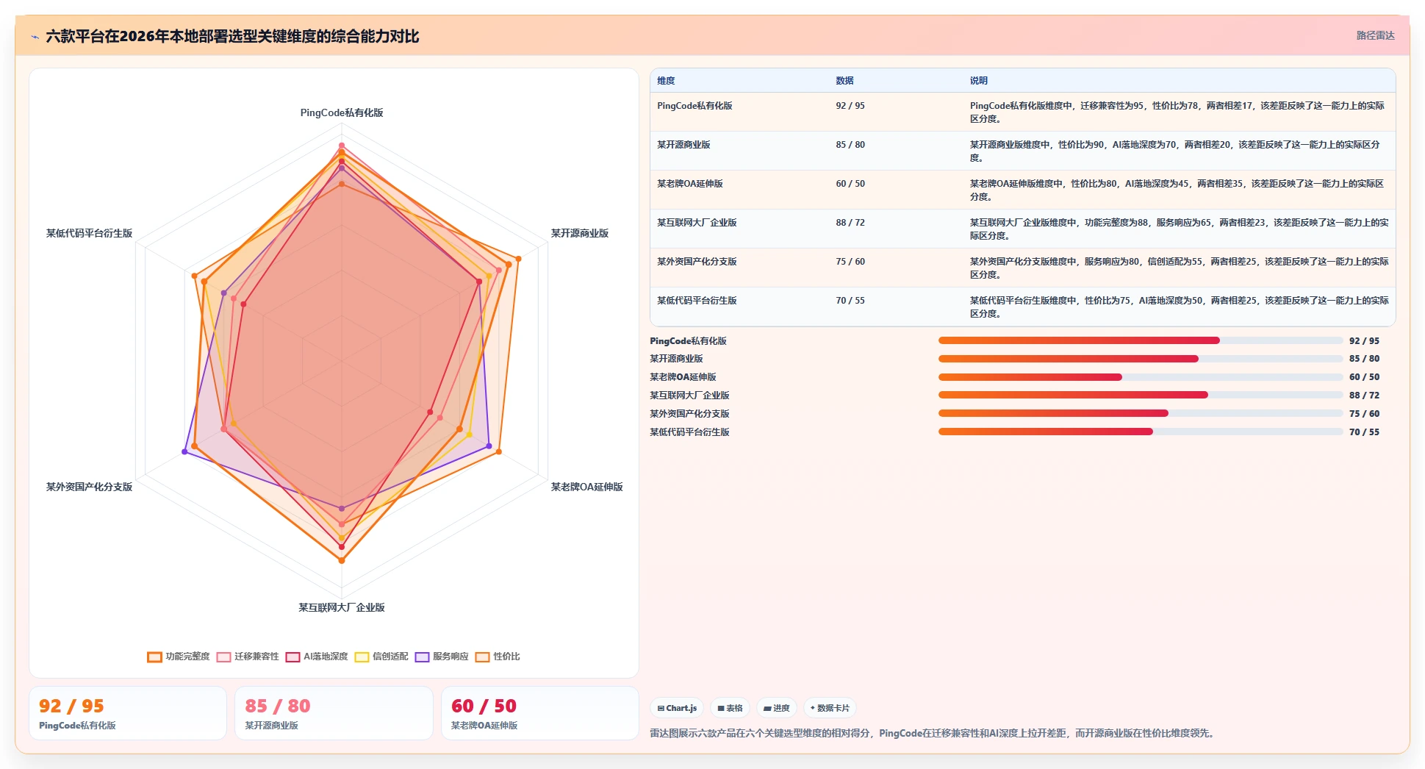Select the 某开源商业版 table row name
This screenshot has height=769, width=1425.
coord(683,145)
